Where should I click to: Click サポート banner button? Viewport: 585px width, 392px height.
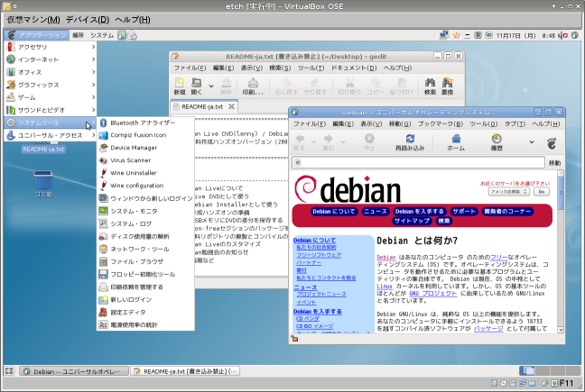tap(464, 212)
